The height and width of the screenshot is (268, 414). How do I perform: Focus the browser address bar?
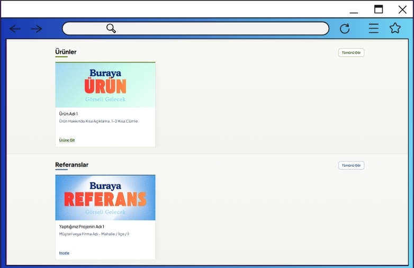tap(212, 29)
